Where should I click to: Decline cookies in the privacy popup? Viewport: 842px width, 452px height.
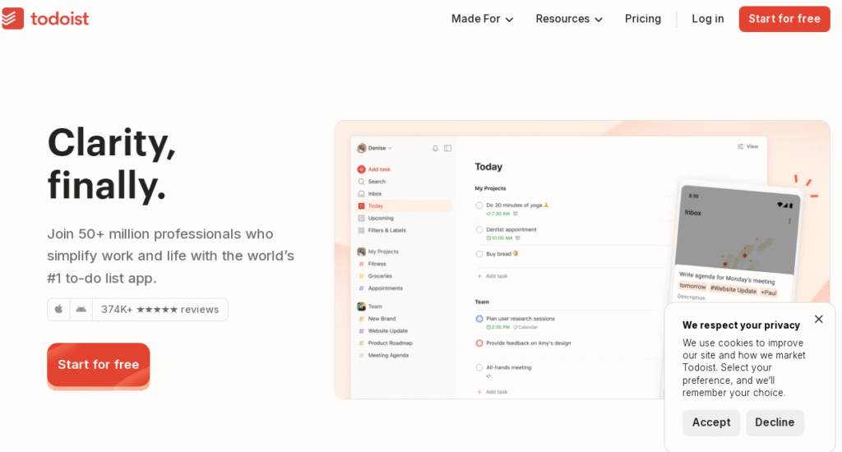tap(775, 422)
